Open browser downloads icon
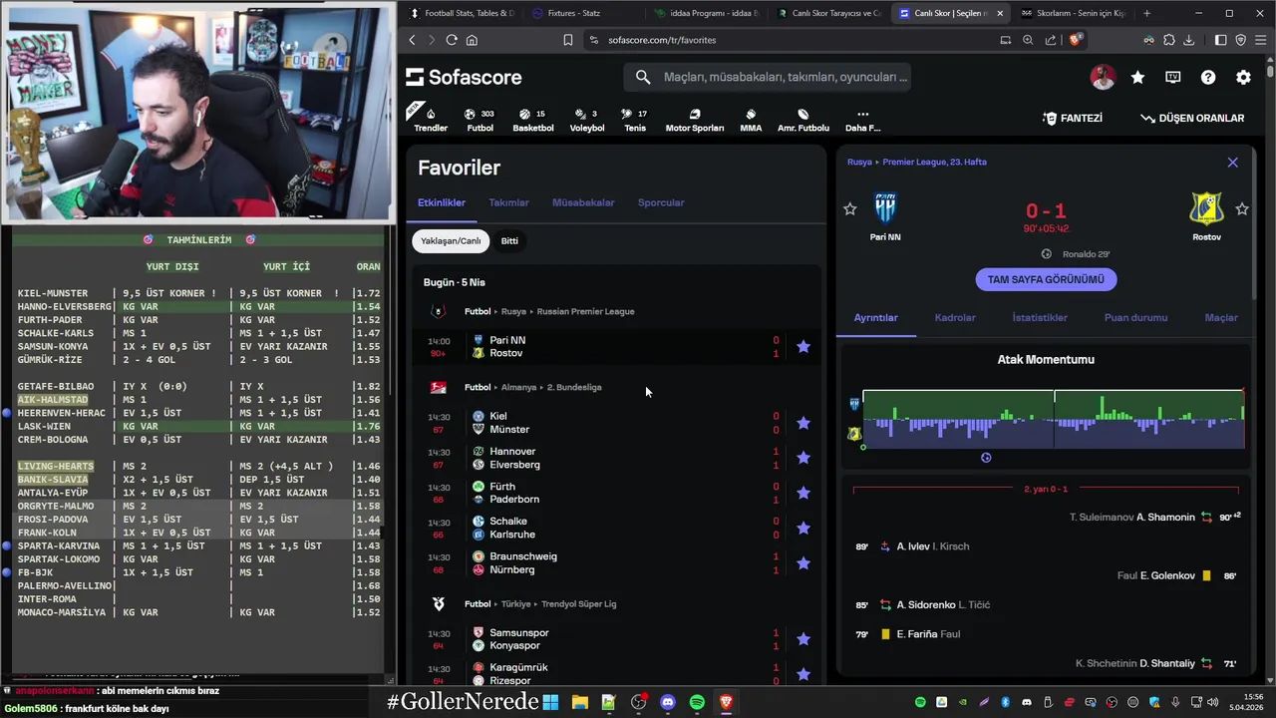Viewport: 1276px width, 718px height. pyautogui.click(x=1188, y=40)
